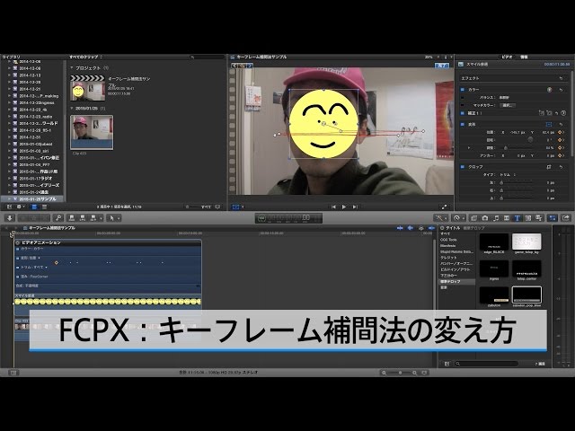Open the media import window

(10, 218)
